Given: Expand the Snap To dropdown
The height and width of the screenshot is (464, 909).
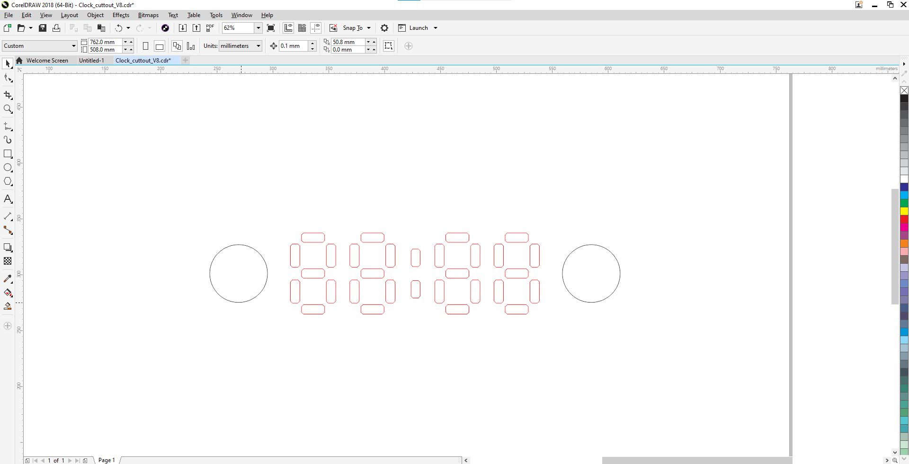Looking at the screenshot, I should click(369, 28).
